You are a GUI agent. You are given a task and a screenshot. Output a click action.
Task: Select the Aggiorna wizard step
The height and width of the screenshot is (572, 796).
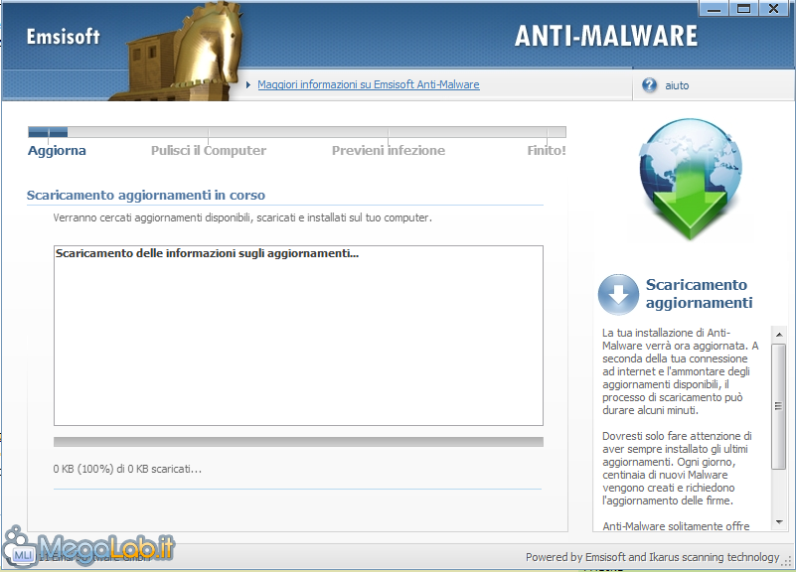point(57,151)
